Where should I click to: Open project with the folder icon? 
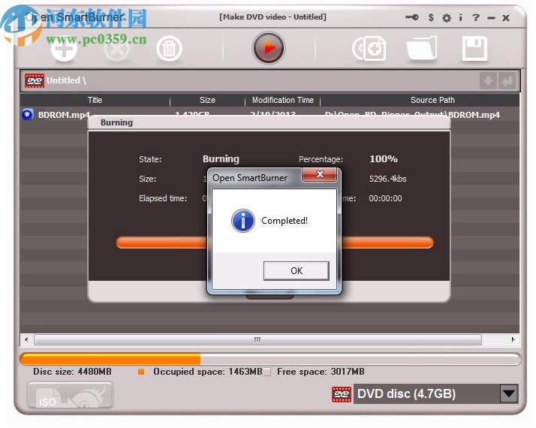tap(421, 48)
